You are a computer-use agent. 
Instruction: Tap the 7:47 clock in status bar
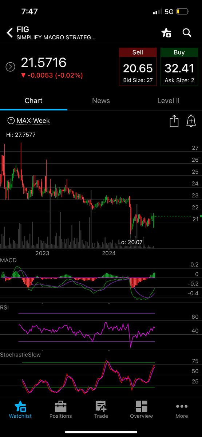click(30, 11)
